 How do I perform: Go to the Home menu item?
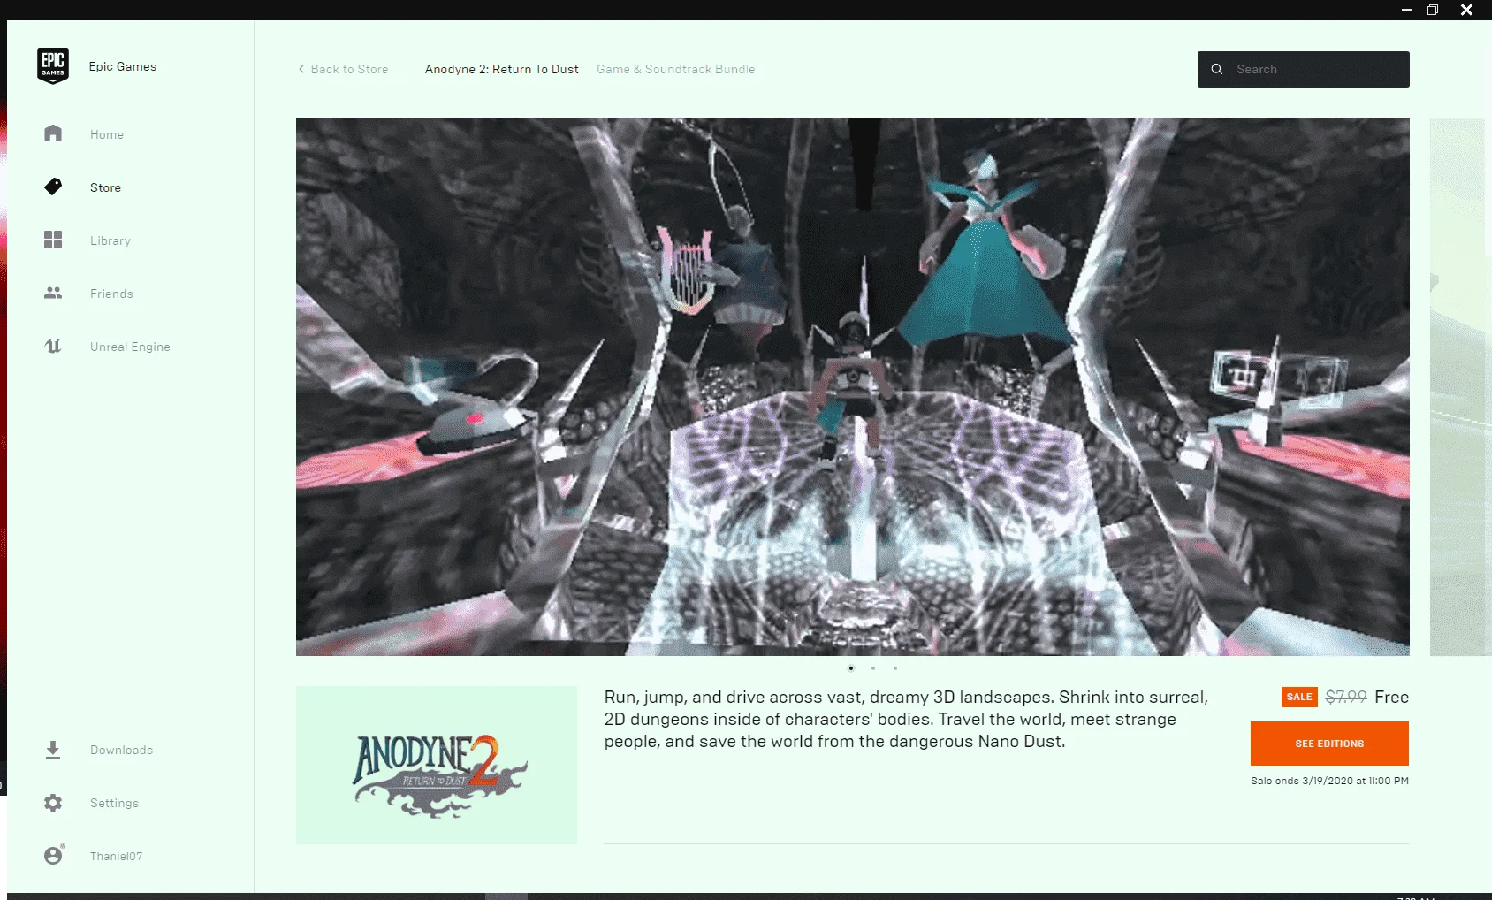(107, 134)
